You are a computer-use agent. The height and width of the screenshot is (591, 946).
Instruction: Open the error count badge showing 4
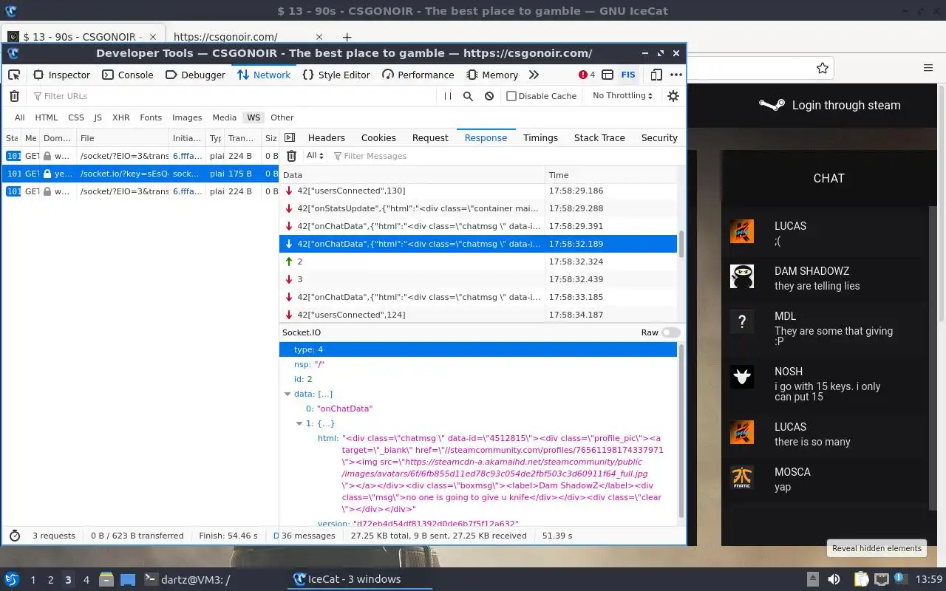[587, 75]
